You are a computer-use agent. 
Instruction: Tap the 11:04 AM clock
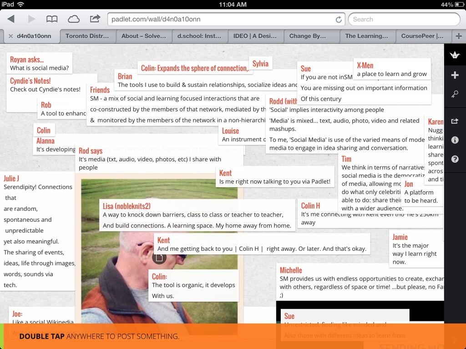[x=233, y=5]
